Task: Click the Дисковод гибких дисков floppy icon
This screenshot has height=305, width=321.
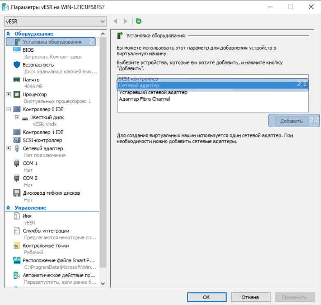Action: click(17, 193)
